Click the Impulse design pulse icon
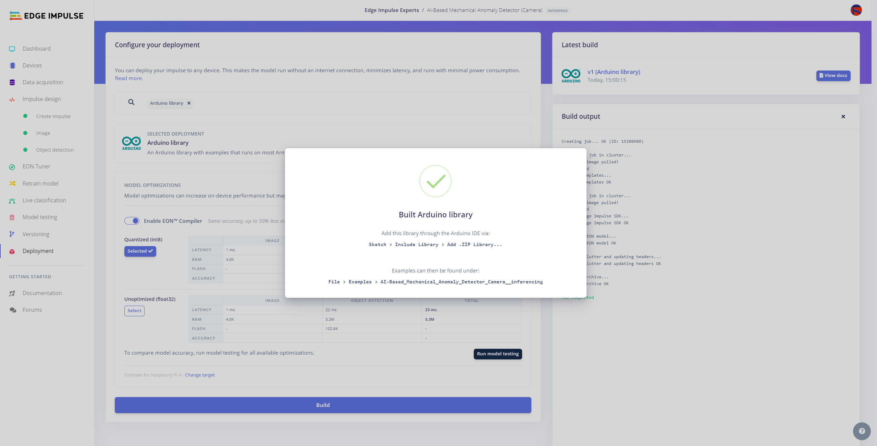This screenshot has height=446, width=877. point(12,100)
